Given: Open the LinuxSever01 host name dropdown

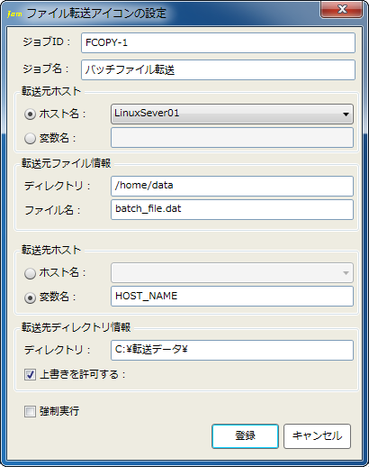Looking at the screenshot, I should pyautogui.click(x=232, y=114).
